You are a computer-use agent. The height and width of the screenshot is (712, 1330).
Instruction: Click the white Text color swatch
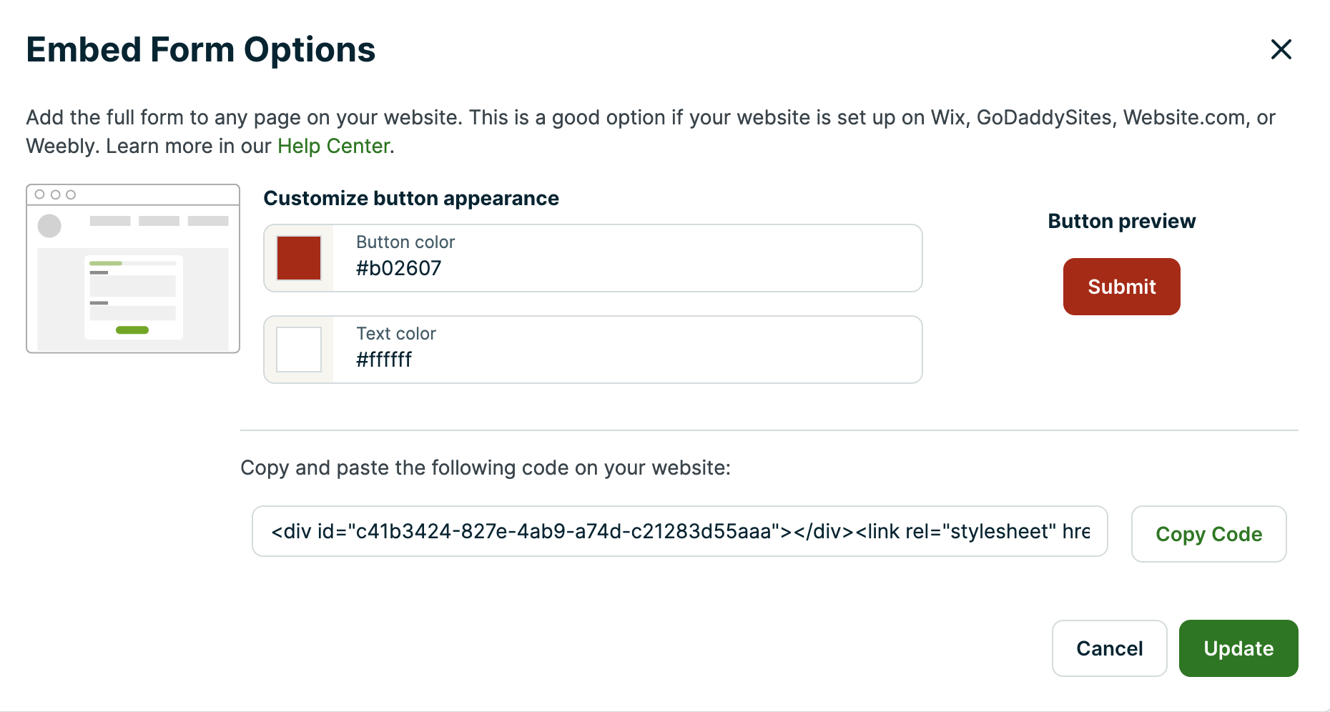pos(298,350)
